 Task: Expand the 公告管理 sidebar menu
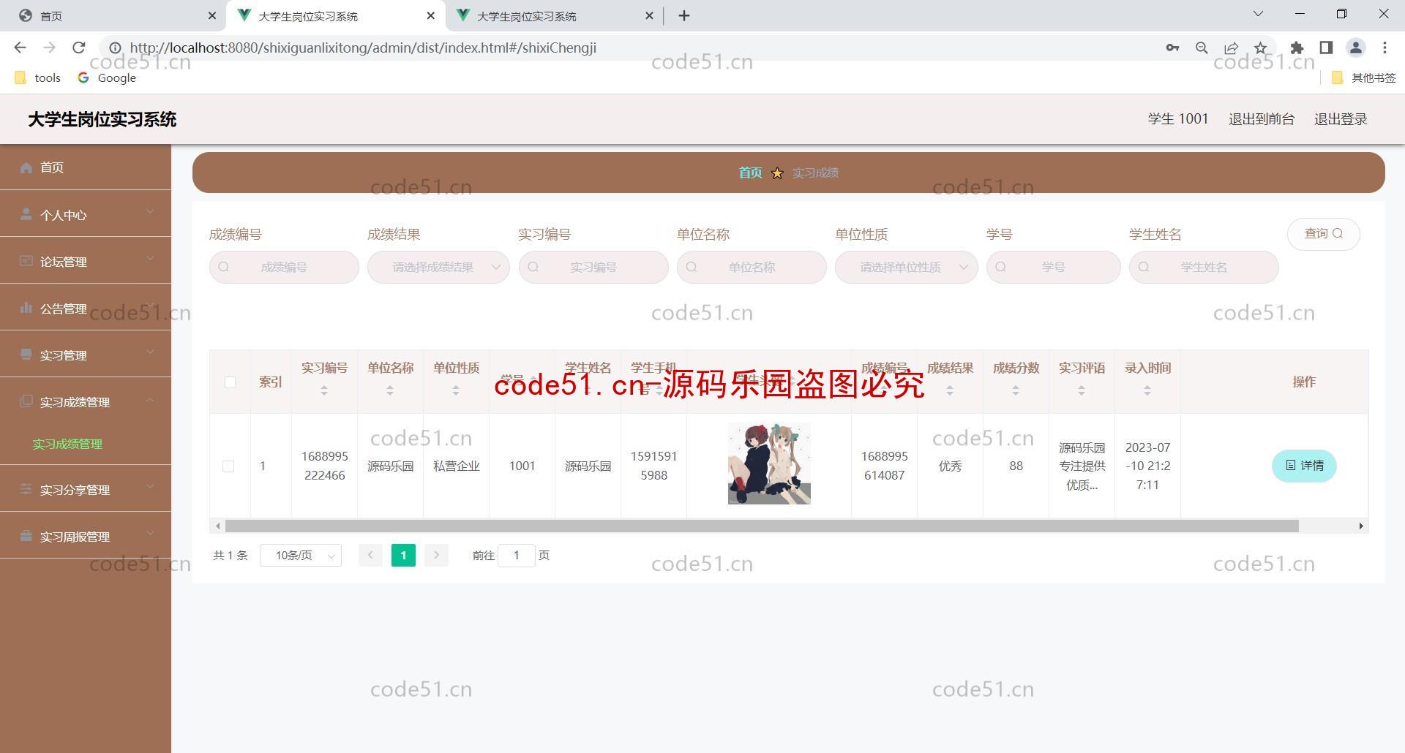pos(86,308)
